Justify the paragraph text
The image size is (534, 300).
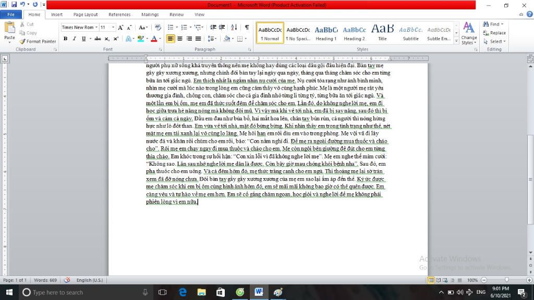pos(198,39)
